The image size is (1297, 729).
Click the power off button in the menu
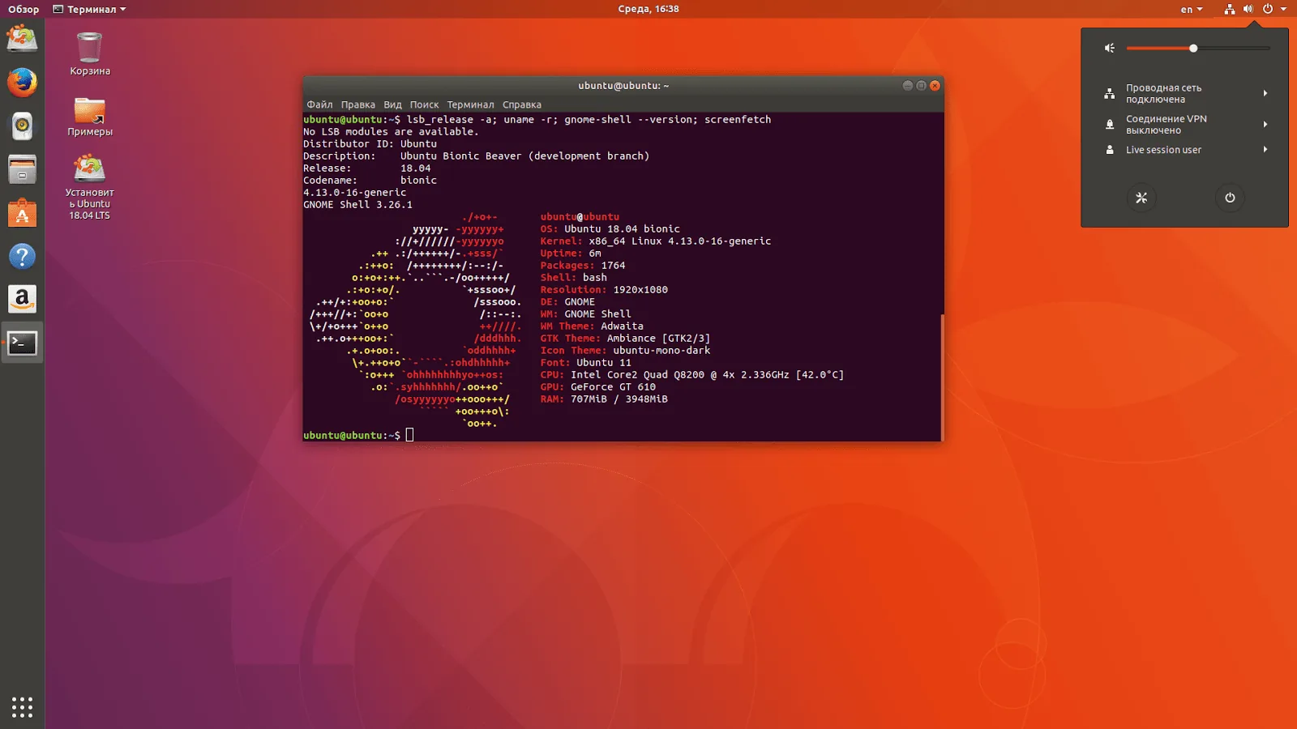1230,198
